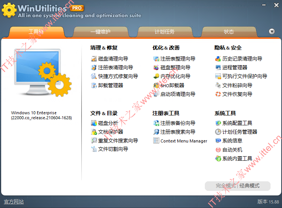Click the 启动项清理向导 icon
The image size is (282, 208).
[156, 94]
